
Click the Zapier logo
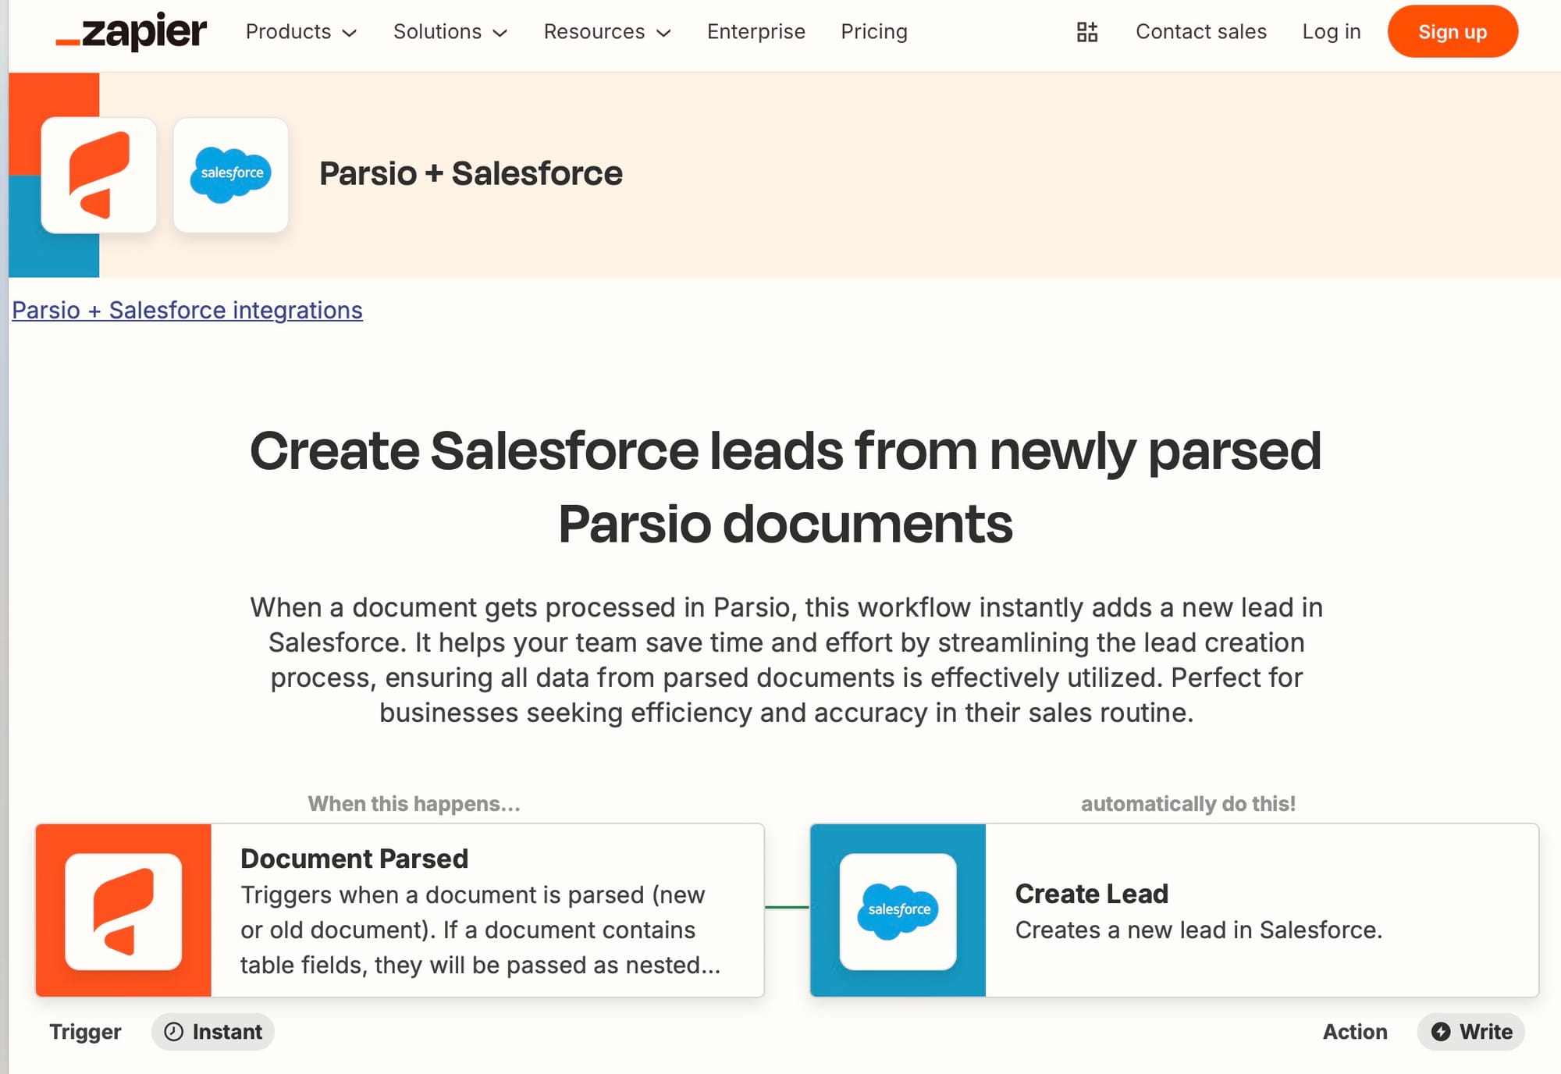131,32
